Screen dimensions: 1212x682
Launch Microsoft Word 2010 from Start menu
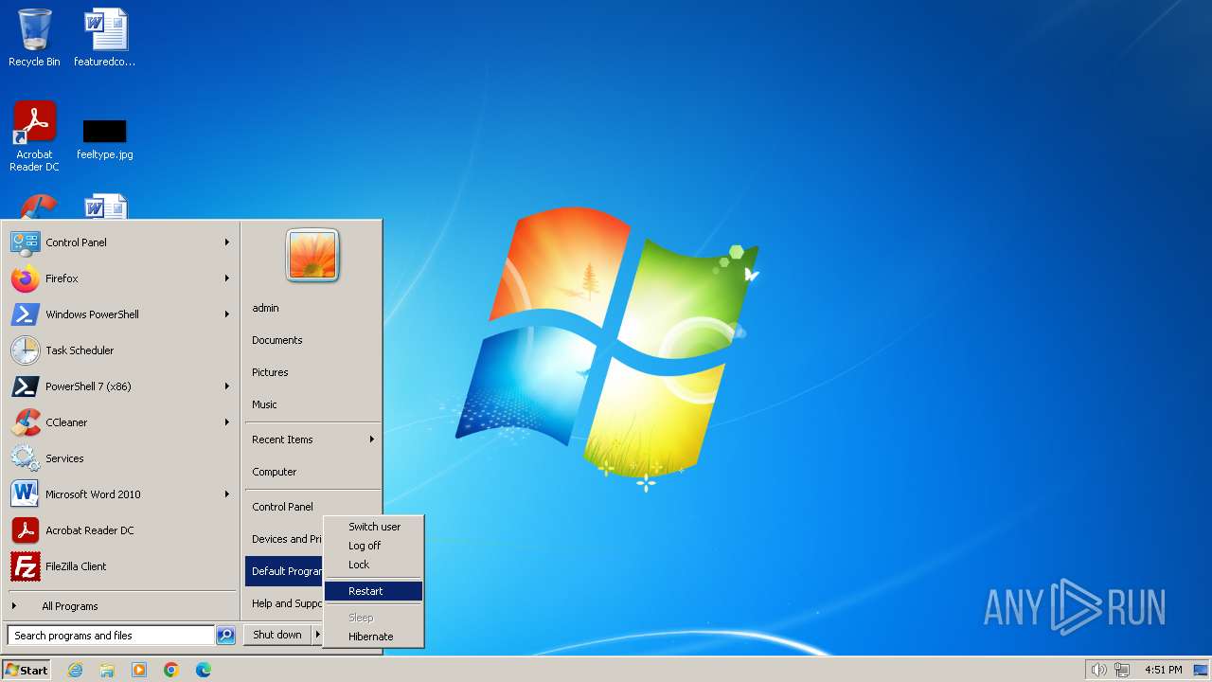120,494
